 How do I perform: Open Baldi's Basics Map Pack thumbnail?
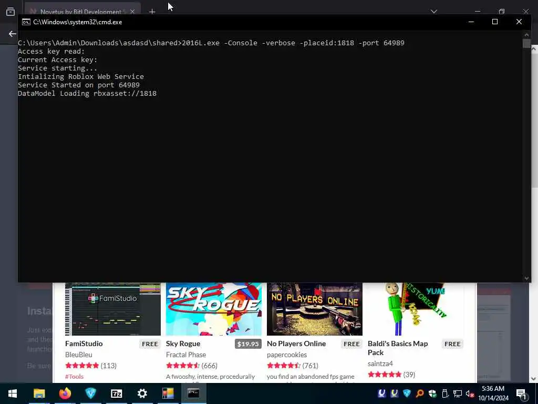pos(416,309)
